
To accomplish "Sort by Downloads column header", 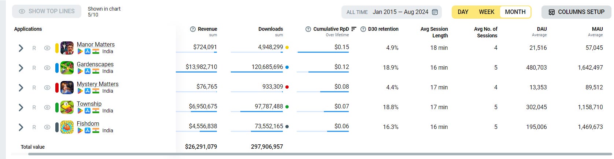I will point(270,29).
